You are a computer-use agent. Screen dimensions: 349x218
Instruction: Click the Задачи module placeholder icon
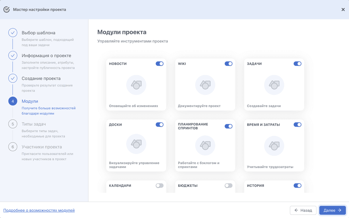click(274, 85)
